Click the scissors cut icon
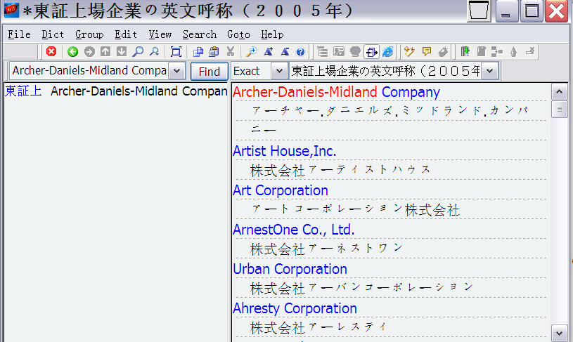Screen dimensions: 573x342 click(x=230, y=51)
